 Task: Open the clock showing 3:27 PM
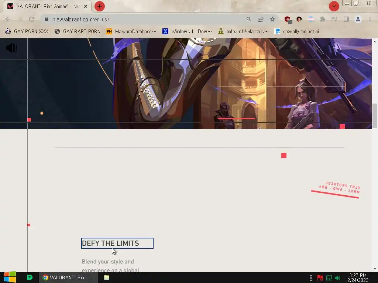pyautogui.click(x=358, y=278)
